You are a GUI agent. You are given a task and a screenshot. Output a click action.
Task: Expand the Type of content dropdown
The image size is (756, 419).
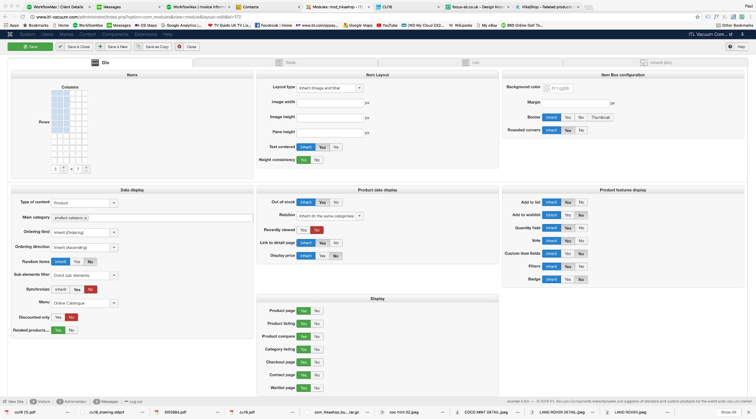(114, 203)
